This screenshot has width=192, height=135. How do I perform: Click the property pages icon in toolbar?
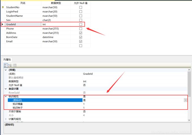click(15, 65)
